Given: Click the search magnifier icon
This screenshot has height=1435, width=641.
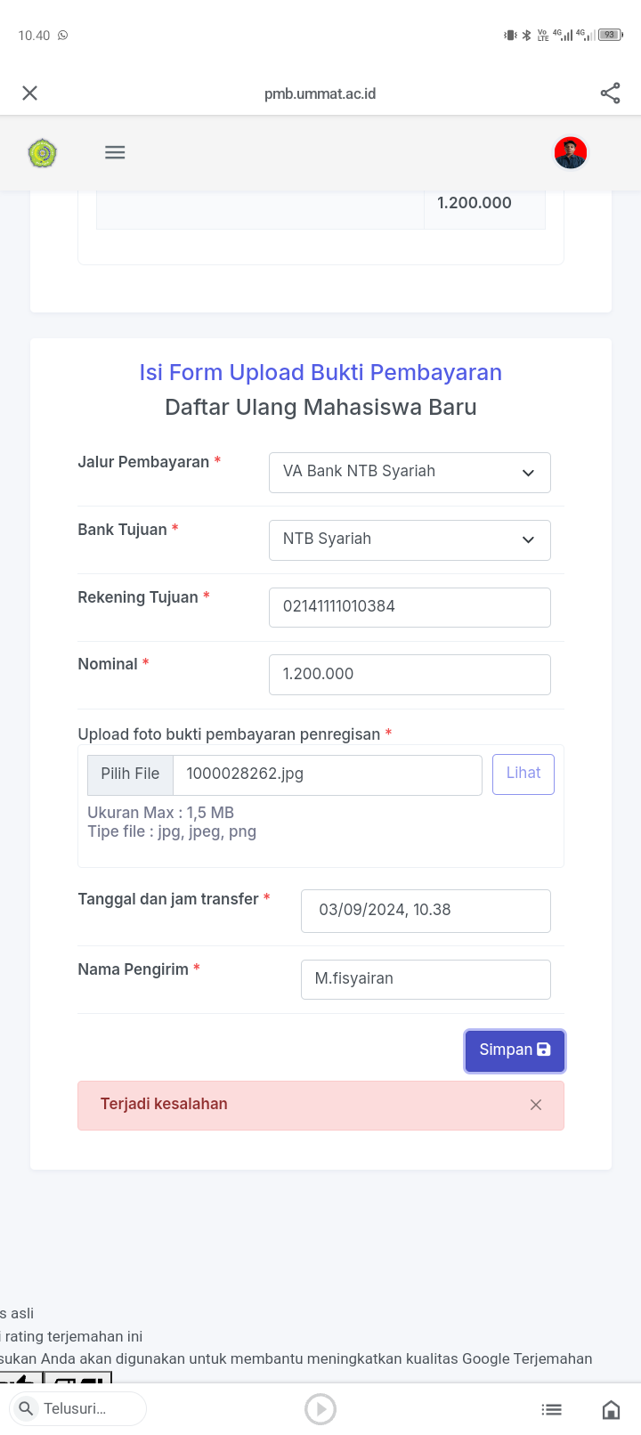Looking at the screenshot, I should tap(27, 1408).
